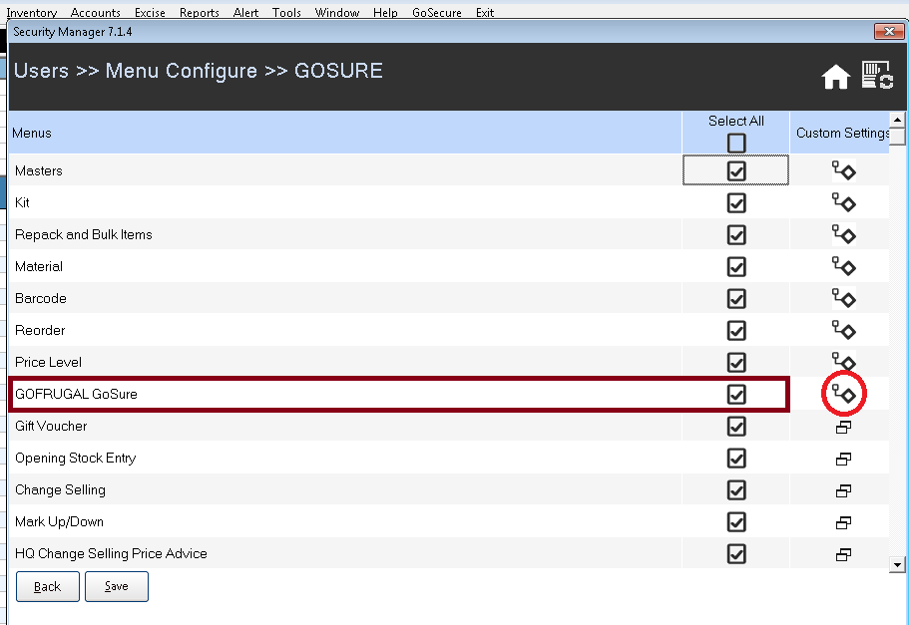Select the Kit row label
The image size is (909, 625).
pos(22,202)
